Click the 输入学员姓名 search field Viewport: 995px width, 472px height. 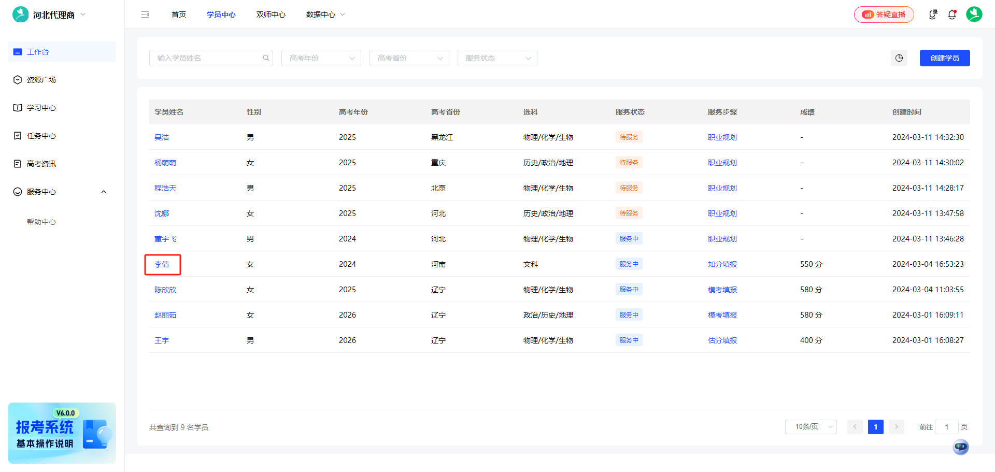point(207,58)
